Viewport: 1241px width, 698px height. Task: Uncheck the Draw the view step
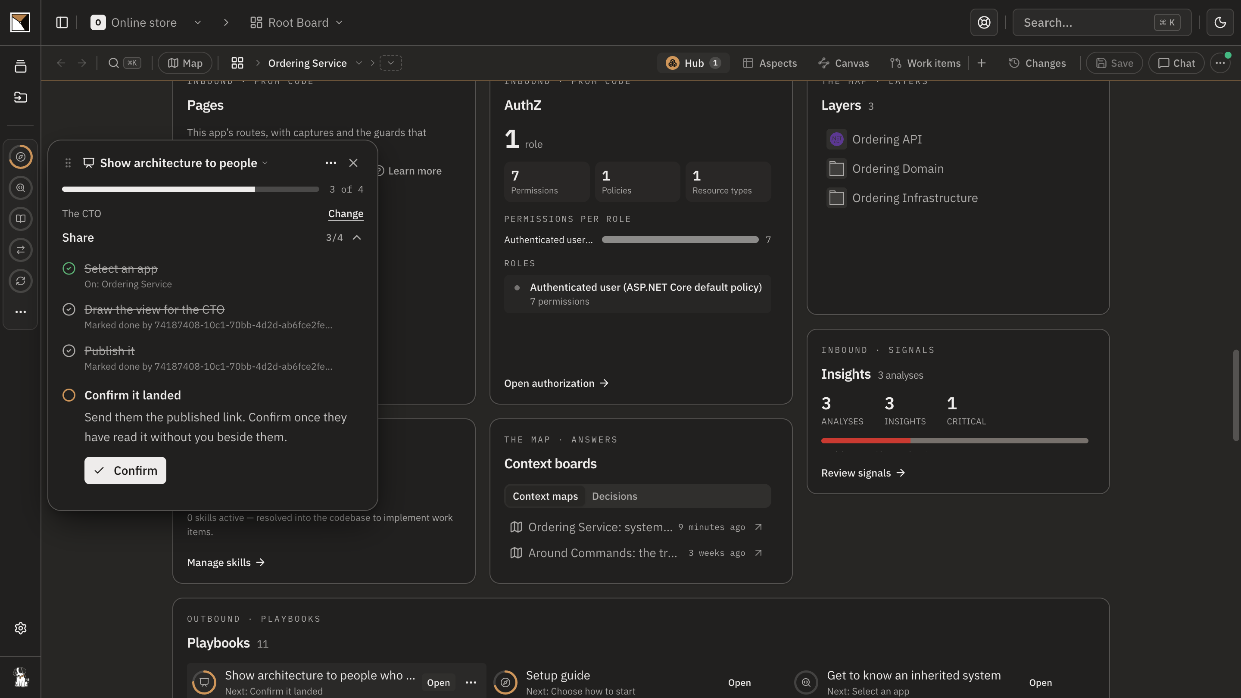click(x=69, y=309)
